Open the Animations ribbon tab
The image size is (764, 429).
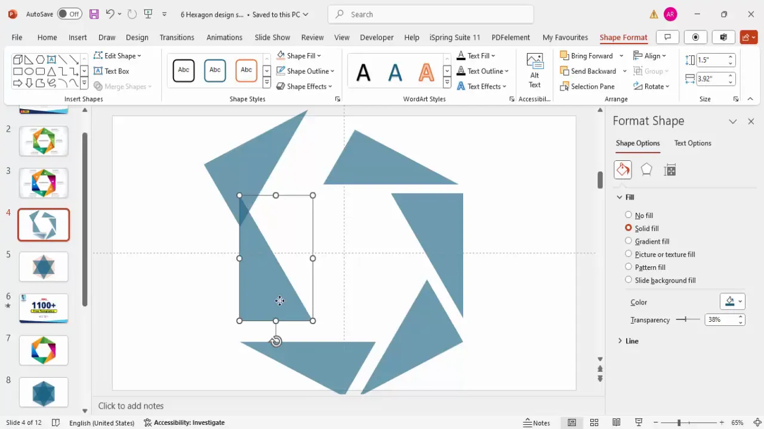coord(224,37)
